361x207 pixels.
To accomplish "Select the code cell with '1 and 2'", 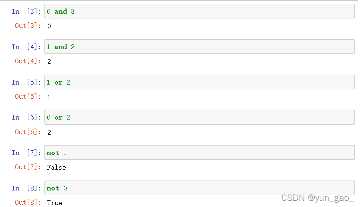I will [199, 47].
